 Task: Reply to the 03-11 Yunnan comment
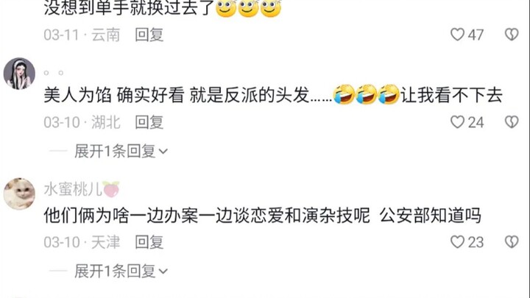149,35
